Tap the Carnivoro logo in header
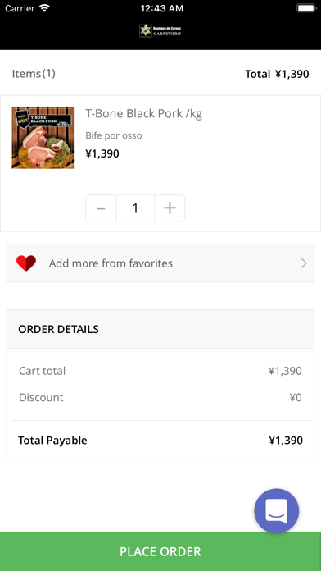The height and width of the screenshot is (571, 321). 160,31
